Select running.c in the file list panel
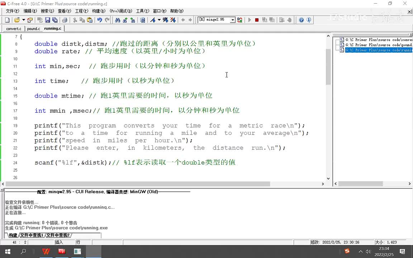The image size is (413, 258). pos(379,50)
